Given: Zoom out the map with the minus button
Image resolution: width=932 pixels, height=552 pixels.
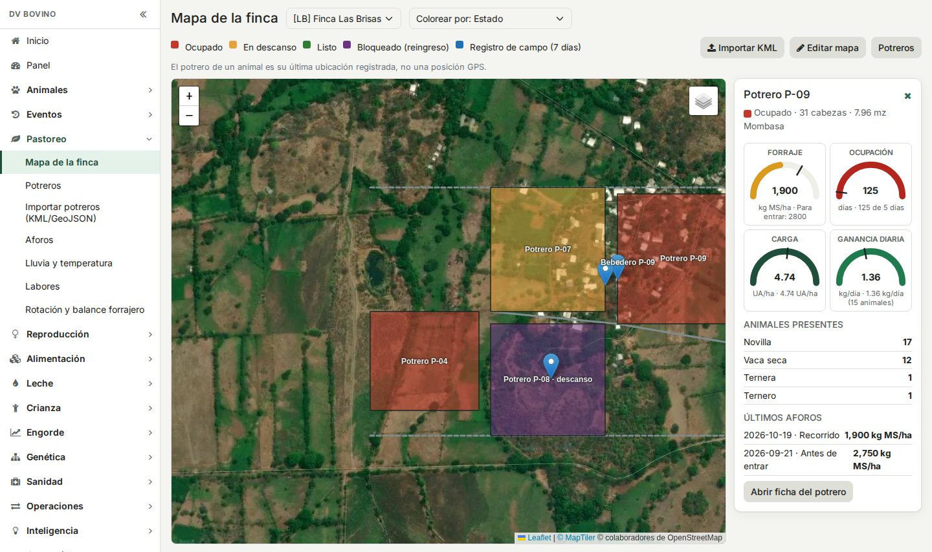Looking at the screenshot, I should (189, 115).
